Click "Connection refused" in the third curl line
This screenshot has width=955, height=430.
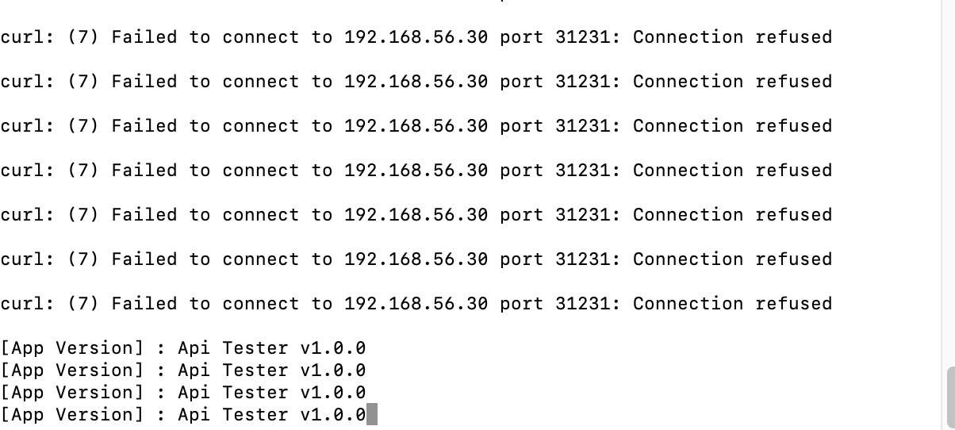732,126
